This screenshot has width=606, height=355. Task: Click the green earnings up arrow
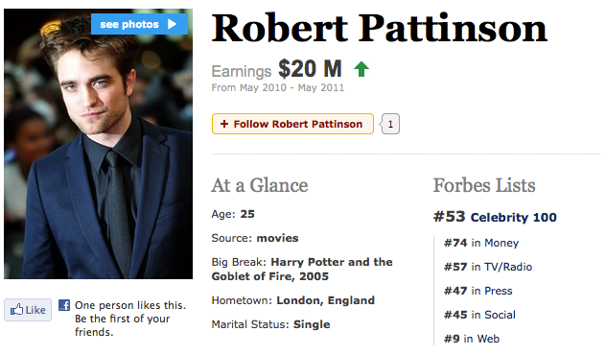361,69
